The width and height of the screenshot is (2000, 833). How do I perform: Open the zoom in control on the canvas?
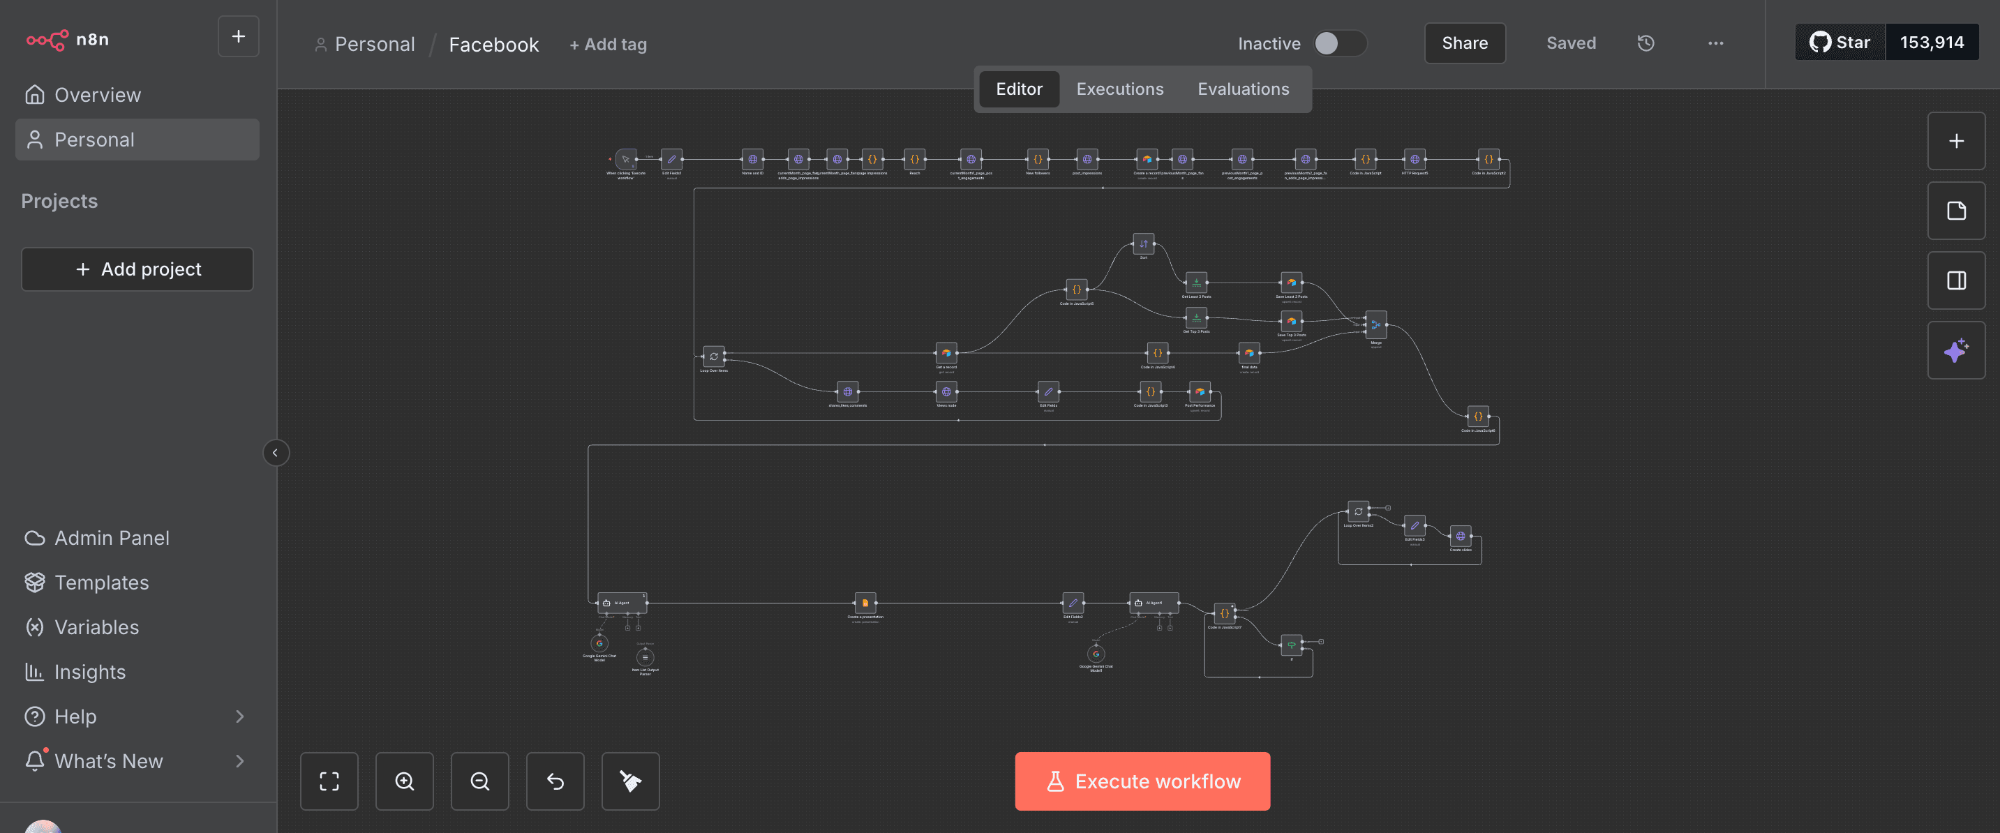[405, 781]
